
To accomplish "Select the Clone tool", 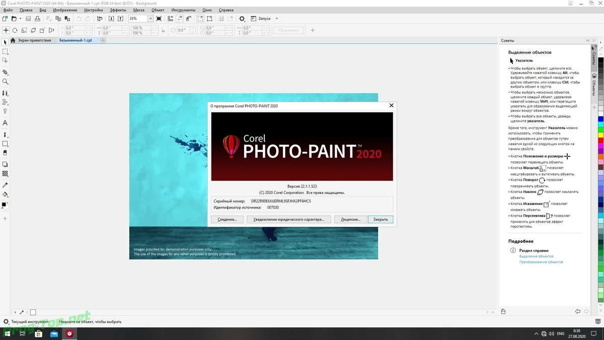I will coord(5,93).
